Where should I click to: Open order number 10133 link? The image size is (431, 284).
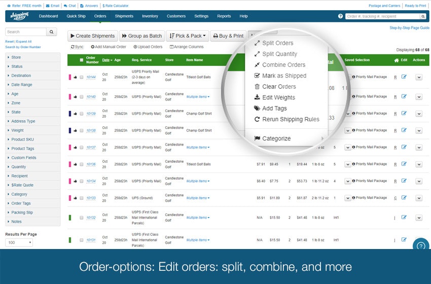pos(91,198)
